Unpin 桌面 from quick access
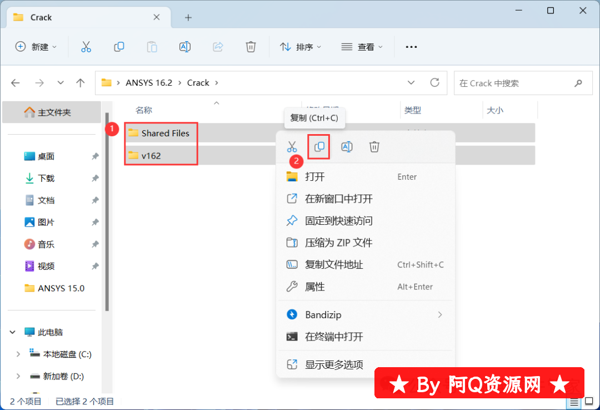The height and width of the screenshot is (410, 600). (x=95, y=156)
